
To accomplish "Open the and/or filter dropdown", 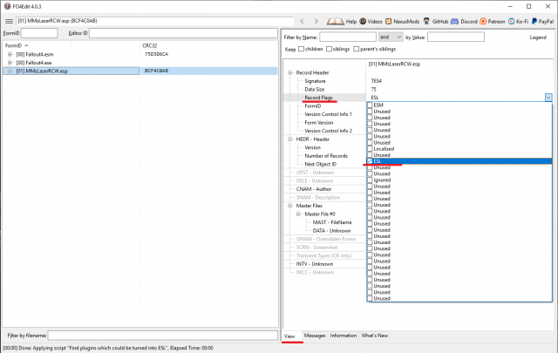I will tap(391, 37).
